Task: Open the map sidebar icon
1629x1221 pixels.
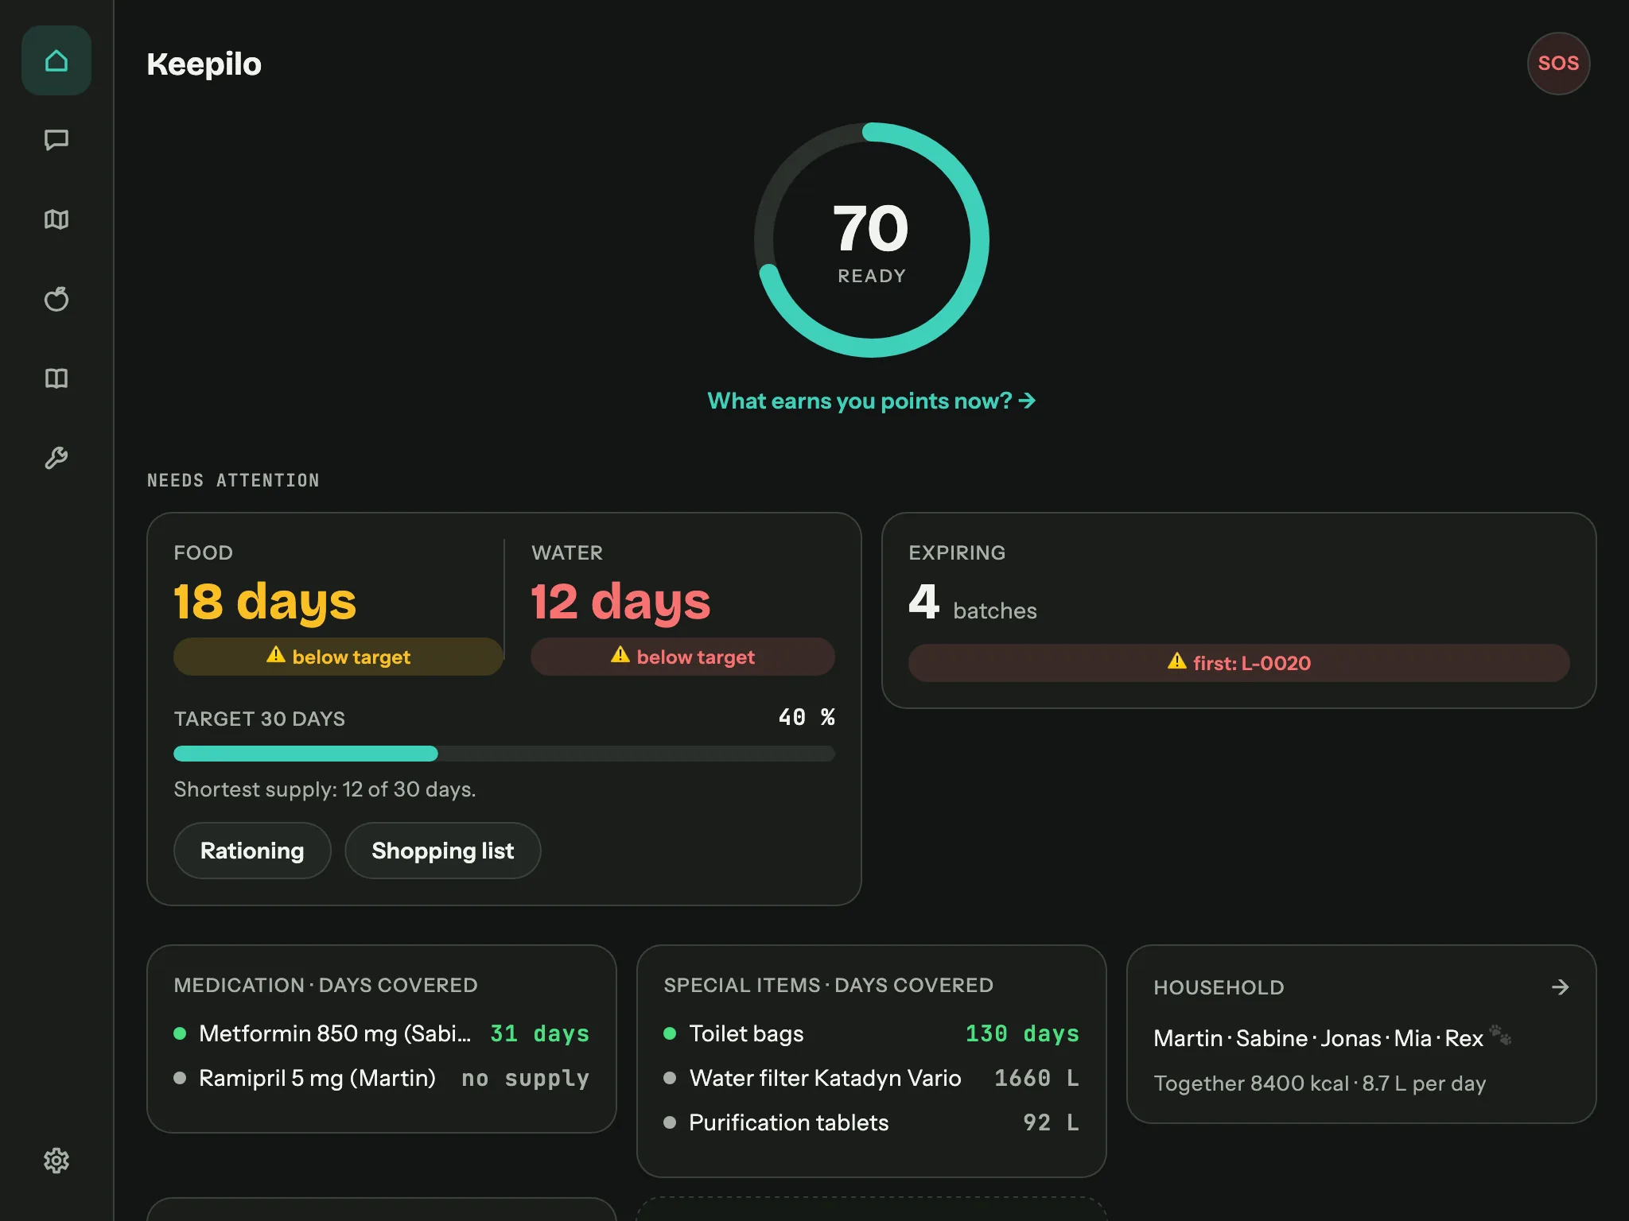Action: coord(56,219)
